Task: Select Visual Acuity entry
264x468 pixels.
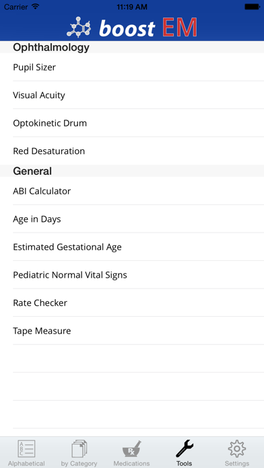Action: coord(132,95)
